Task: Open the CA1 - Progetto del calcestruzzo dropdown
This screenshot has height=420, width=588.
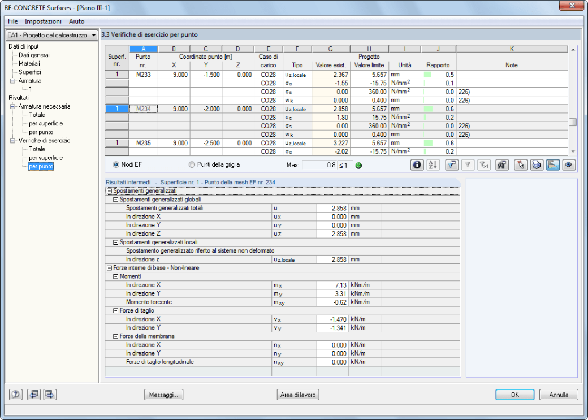Action: tap(52, 35)
